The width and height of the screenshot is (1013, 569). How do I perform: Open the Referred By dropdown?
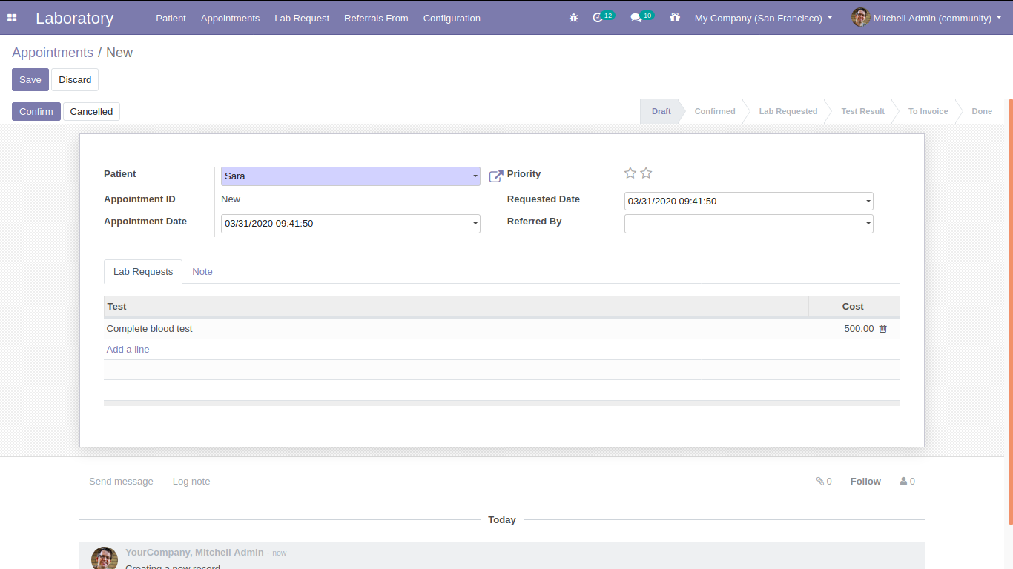[868, 224]
